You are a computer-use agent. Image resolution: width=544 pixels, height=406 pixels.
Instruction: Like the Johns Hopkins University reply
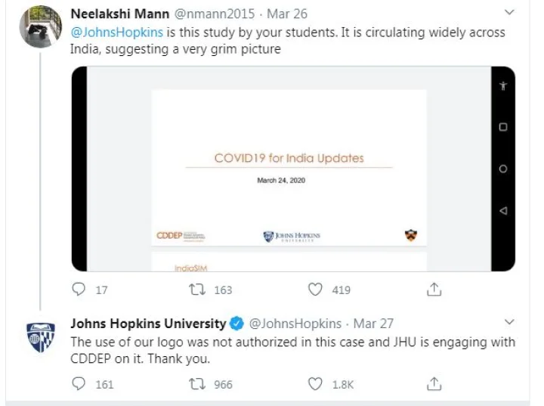pyautogui.click(x=317, y=384)
